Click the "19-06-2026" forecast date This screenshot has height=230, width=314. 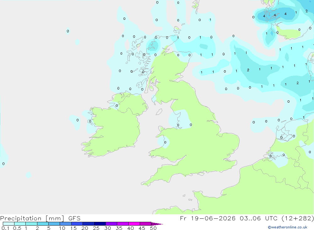click(x=213, y=218)
